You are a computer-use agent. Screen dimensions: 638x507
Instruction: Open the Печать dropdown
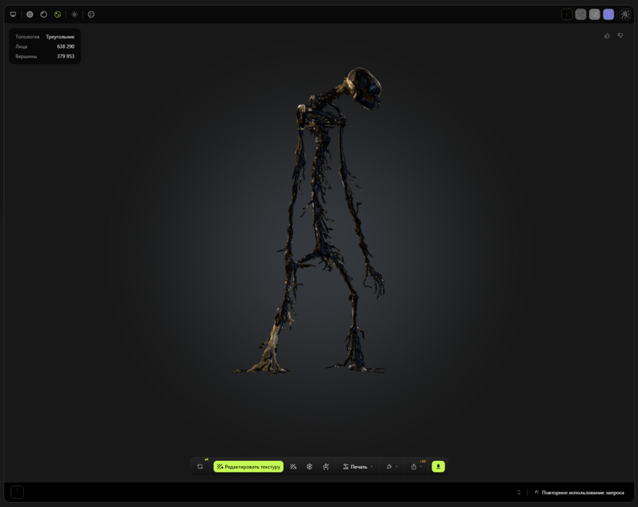[x=358, y=467]
